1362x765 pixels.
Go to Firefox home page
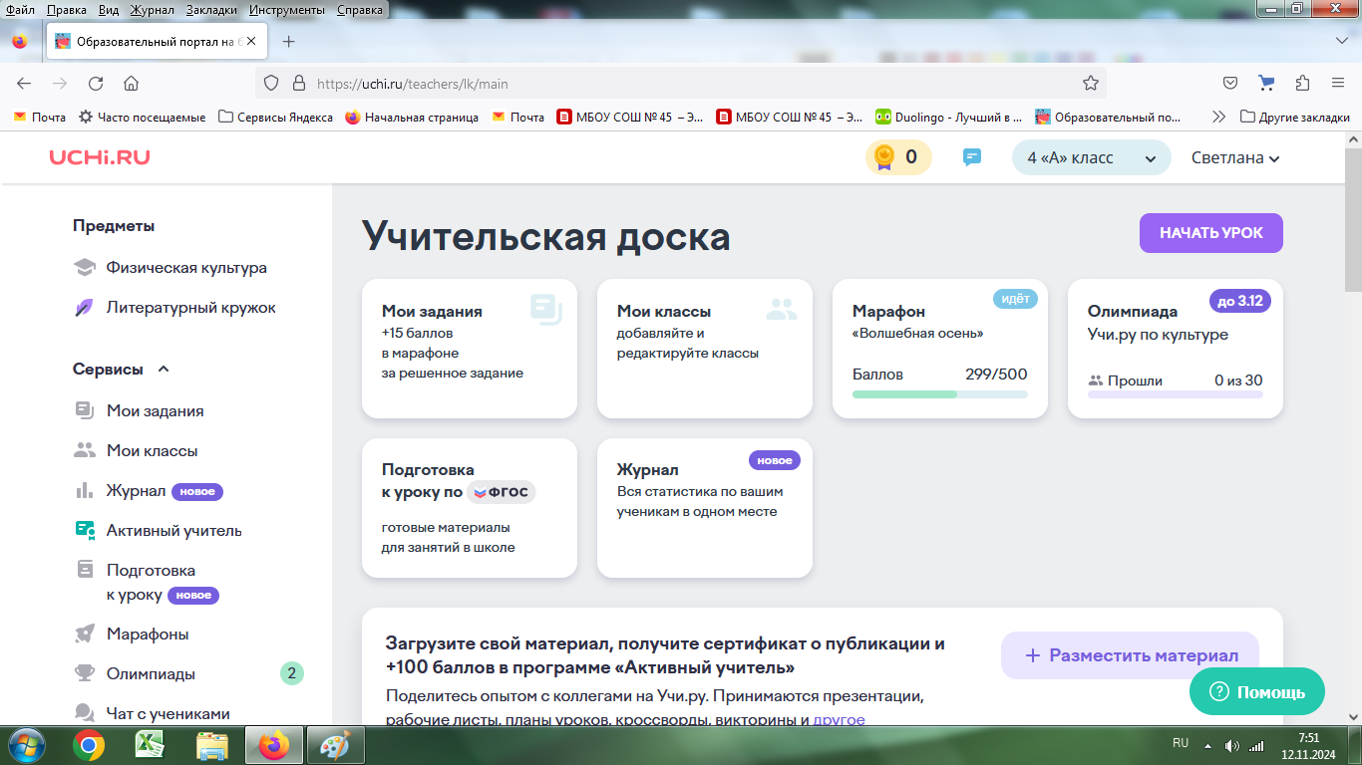pos(131,84)
